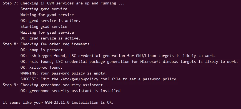Click the nsis found output line

coord(129,62)
